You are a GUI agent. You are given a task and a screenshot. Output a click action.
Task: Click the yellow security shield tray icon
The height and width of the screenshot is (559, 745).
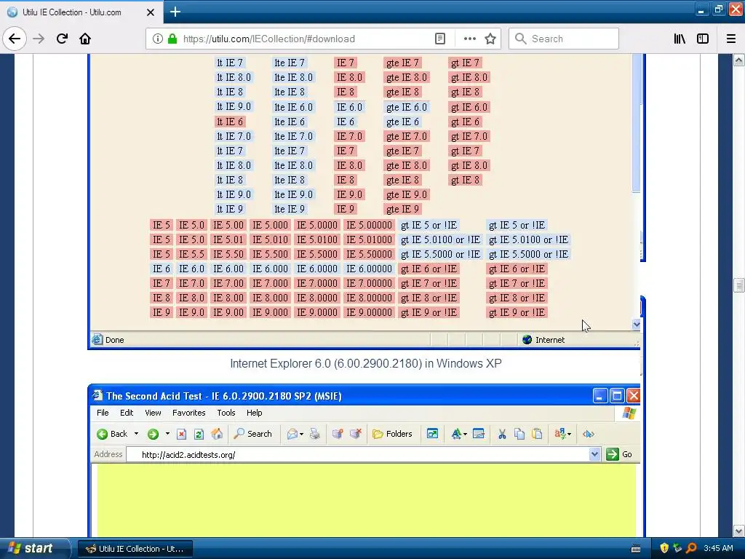pyautogui.click(x=664, y=548)
